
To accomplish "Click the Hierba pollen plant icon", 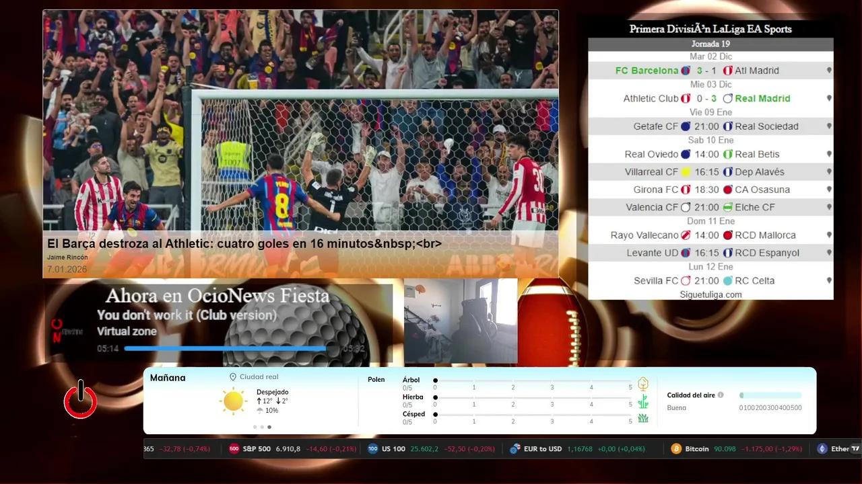I will click(643, 401).
